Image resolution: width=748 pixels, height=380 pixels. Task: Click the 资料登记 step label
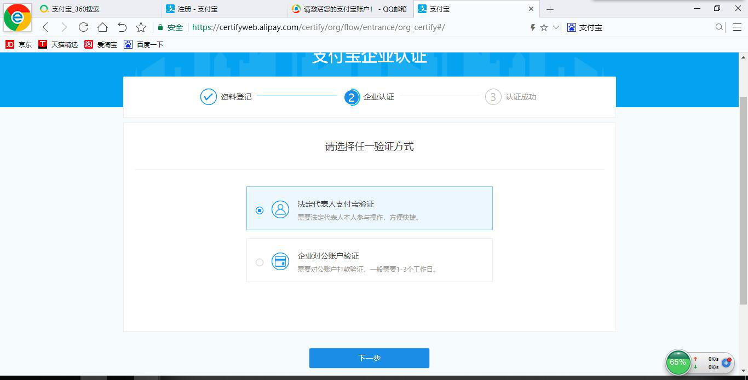[x=236, y=97]
